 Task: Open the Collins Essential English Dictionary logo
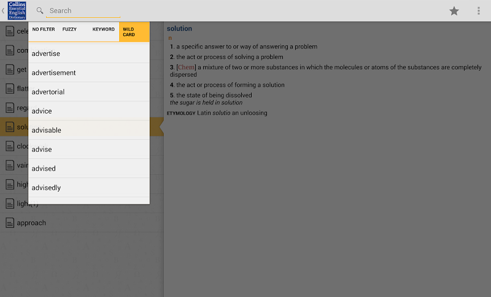(17, 10)
